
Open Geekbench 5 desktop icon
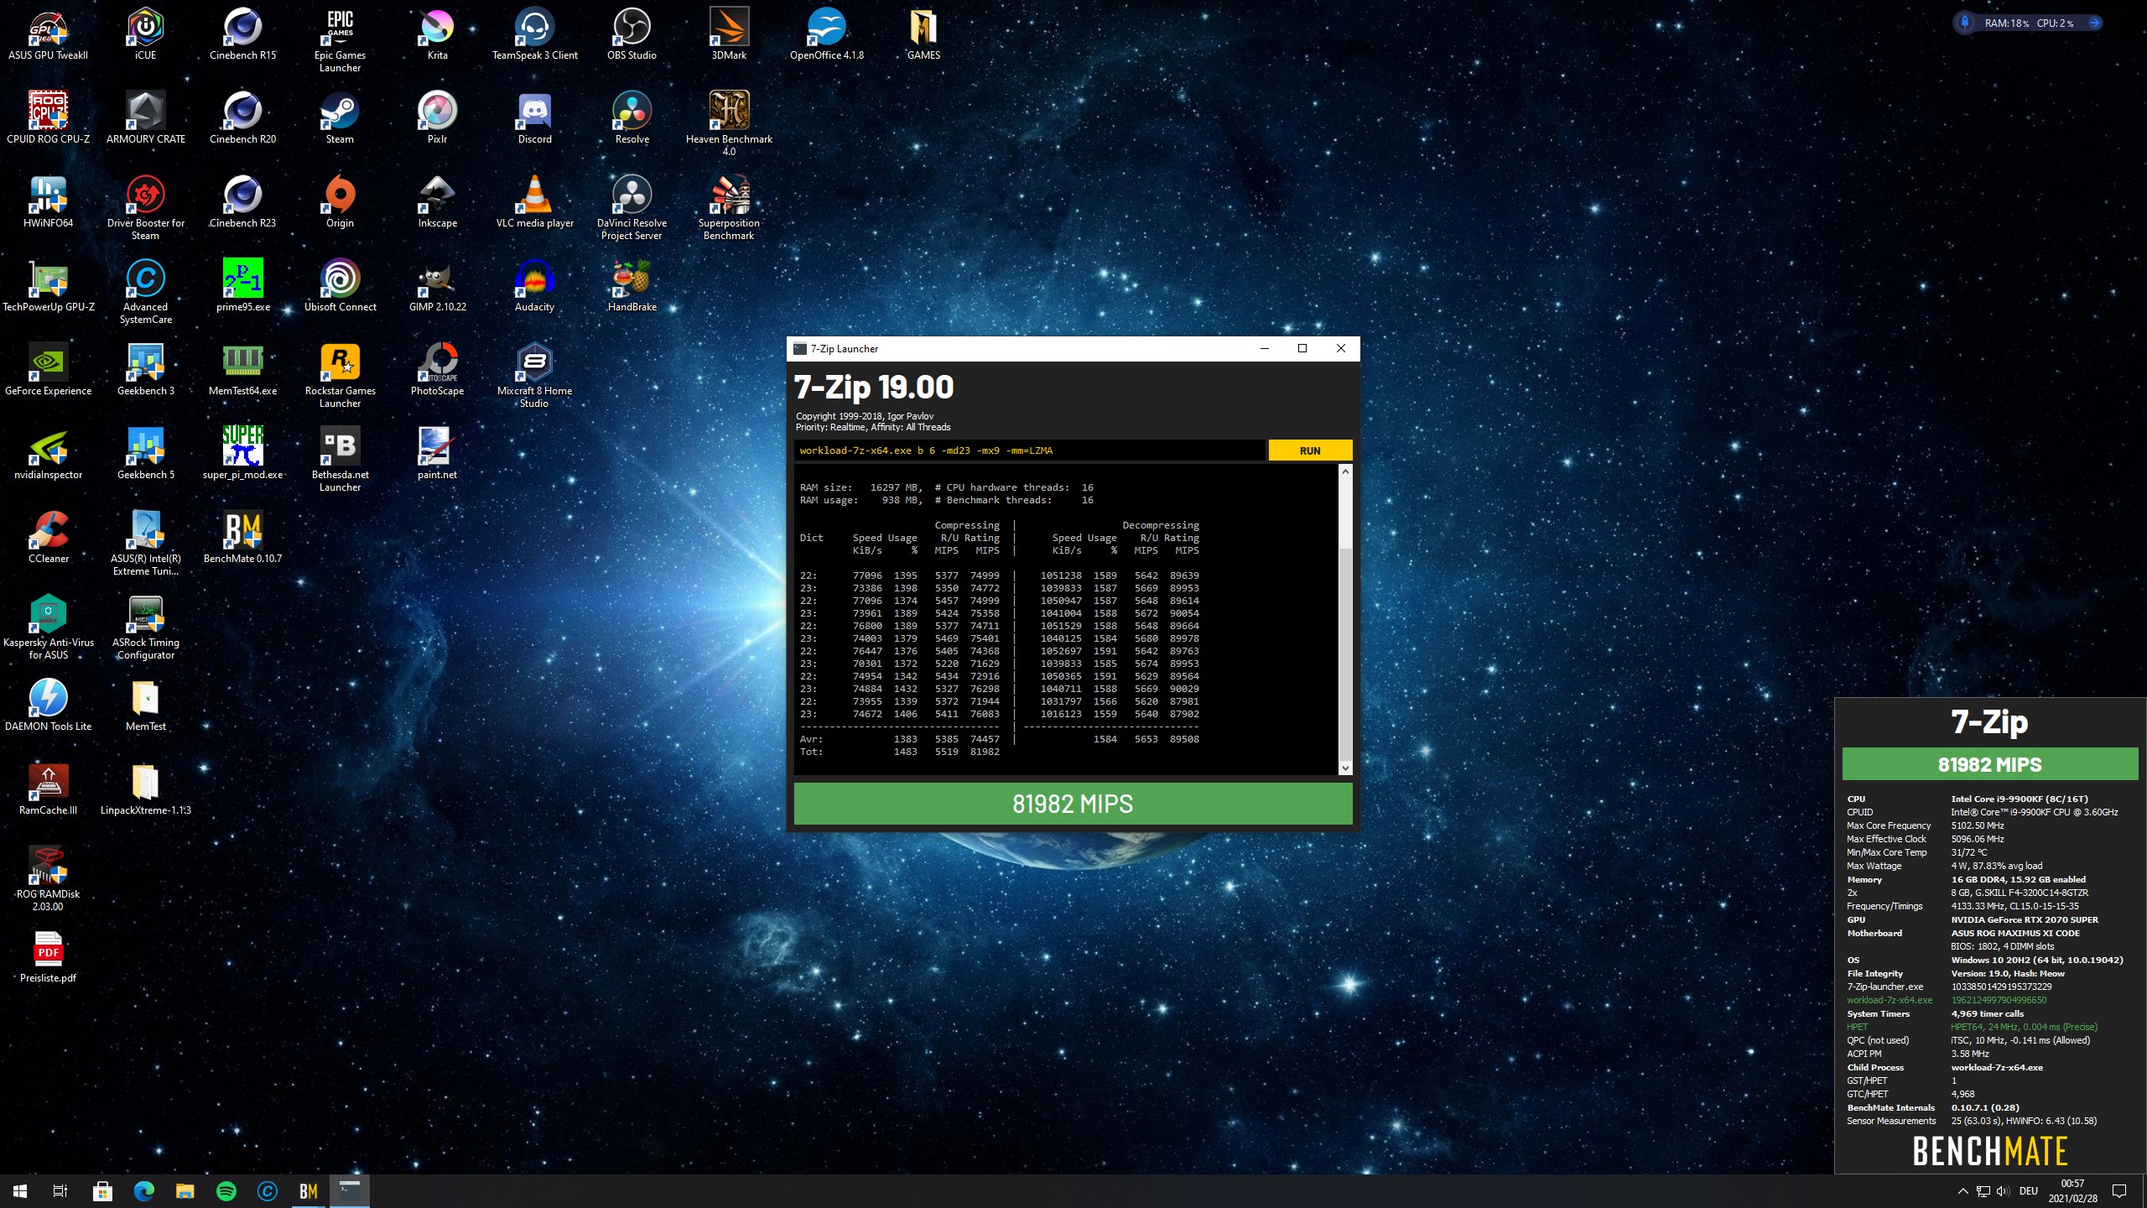(x=145, y=454)
